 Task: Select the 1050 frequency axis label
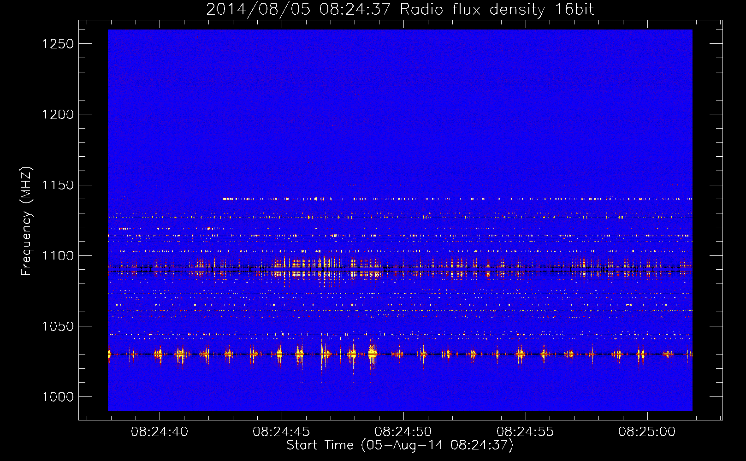[58, 326]
